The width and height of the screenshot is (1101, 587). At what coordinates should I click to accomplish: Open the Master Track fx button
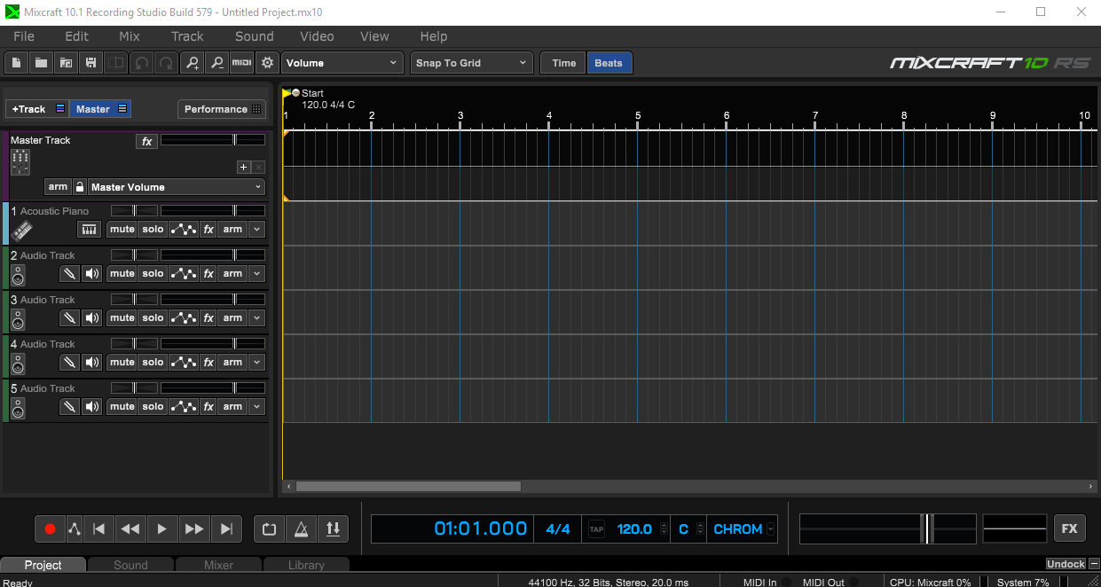[x=146, y=142]
